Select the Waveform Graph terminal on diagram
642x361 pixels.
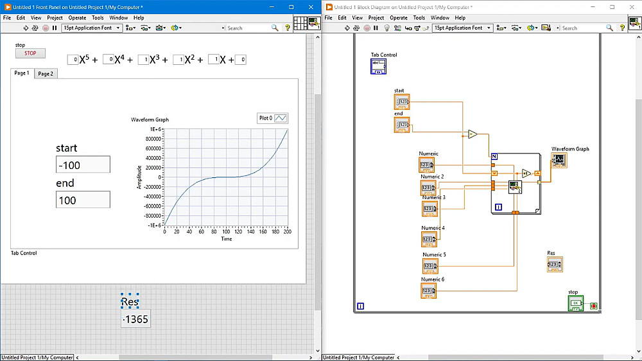(559, 160)
